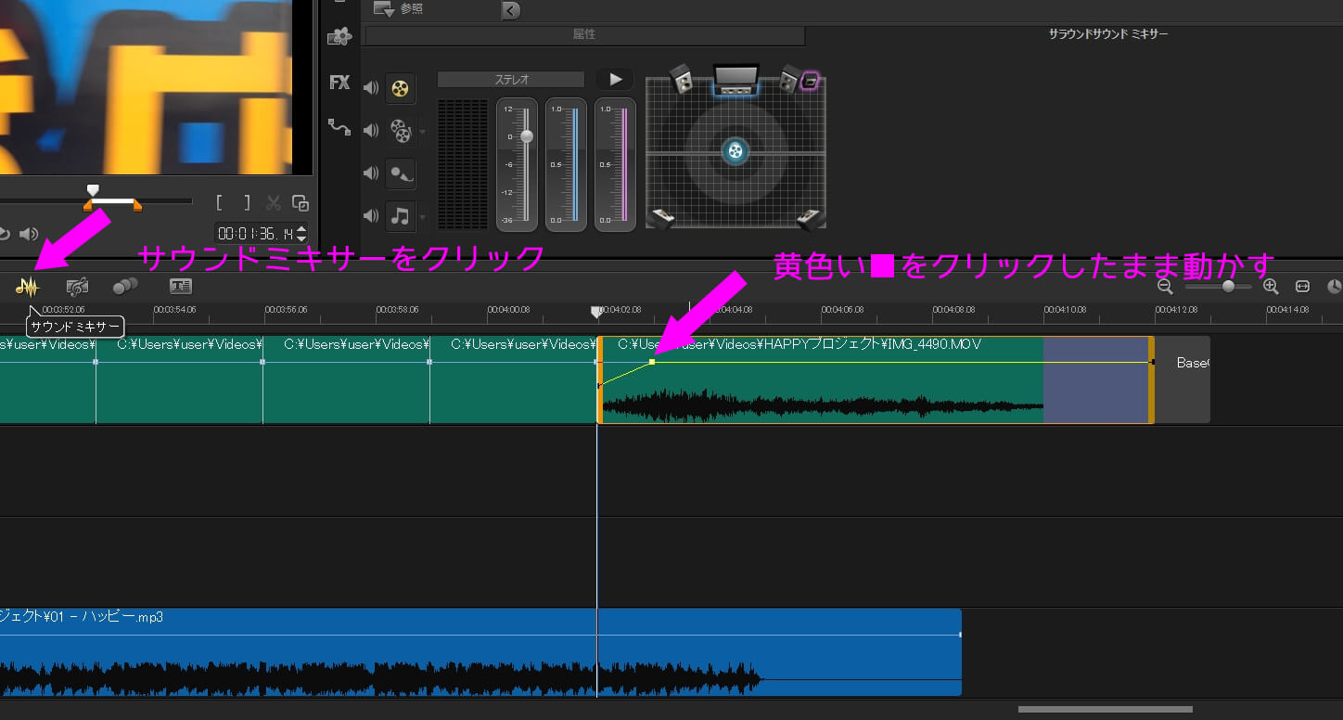Switch to the サラウンドサウンド ミキサー tab

(1108, 34)
